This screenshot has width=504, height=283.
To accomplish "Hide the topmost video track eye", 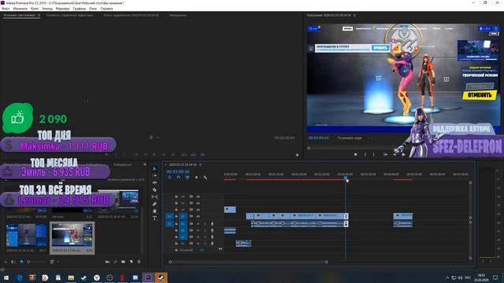I will tap(198, 197).
